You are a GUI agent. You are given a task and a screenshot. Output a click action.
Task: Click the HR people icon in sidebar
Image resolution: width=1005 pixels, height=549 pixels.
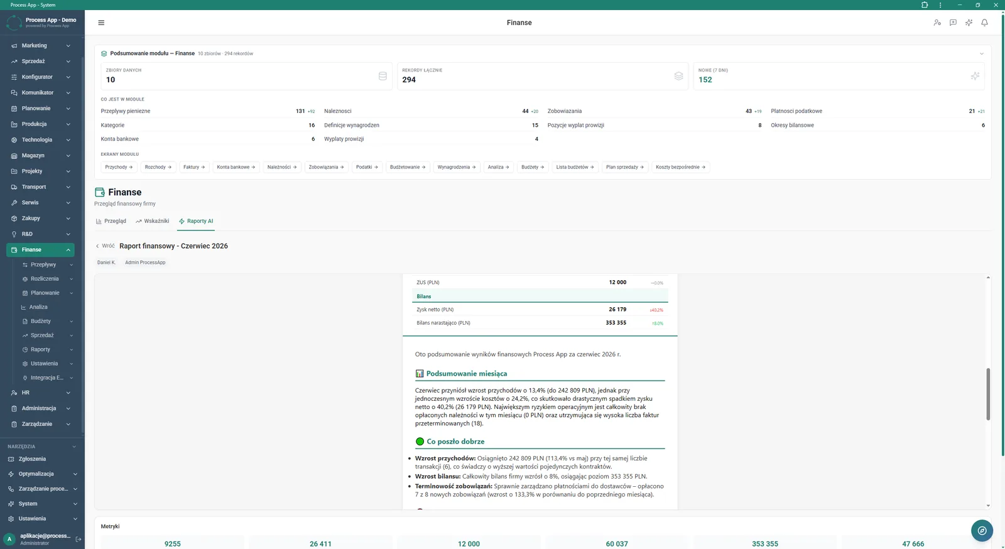click(14, 393)
